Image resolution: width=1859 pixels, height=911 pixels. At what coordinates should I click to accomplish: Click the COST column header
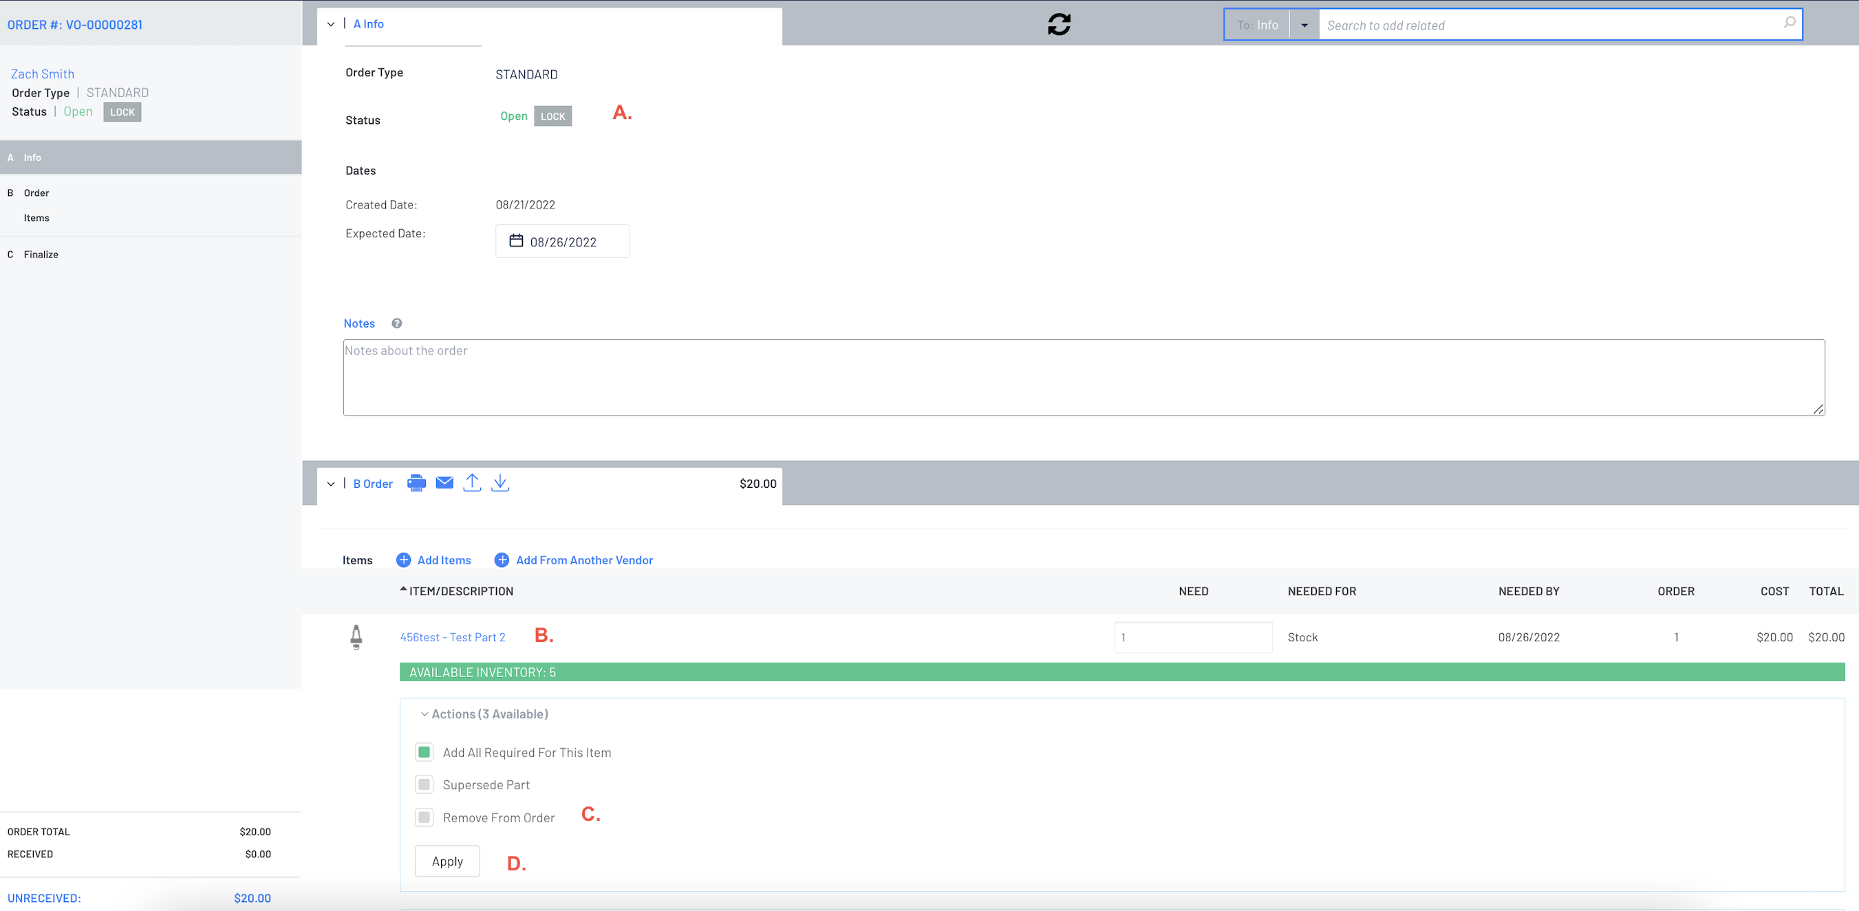click(1774, 591)
